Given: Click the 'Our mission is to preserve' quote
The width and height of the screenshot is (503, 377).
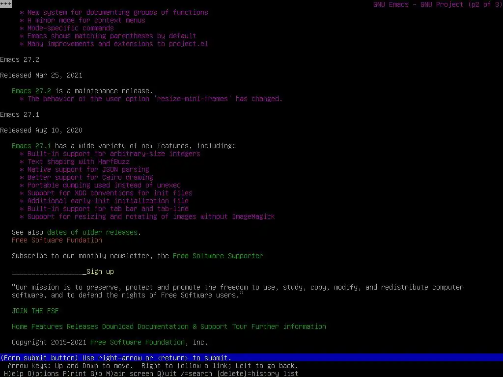Looking at the screenshot, I should [237, 292].
